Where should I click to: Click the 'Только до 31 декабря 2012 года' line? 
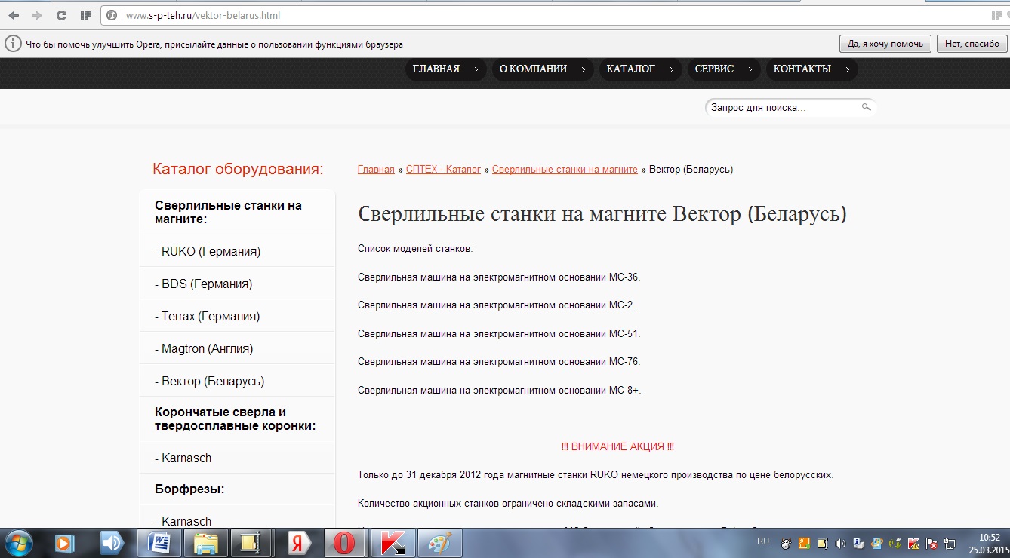596,475
